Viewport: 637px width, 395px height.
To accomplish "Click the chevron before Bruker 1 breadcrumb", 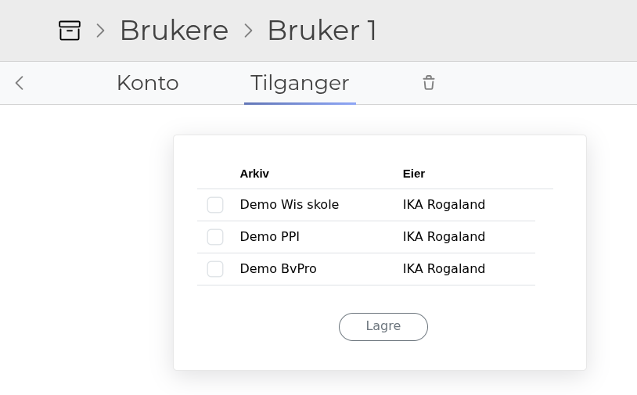I will pyautogui.click(x=248, y=31).
